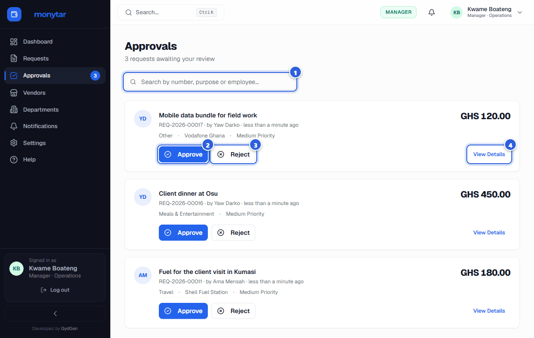Reject the Client dinner at Osu request
Viewport: 534px width, 338px height.
point(233,233)
